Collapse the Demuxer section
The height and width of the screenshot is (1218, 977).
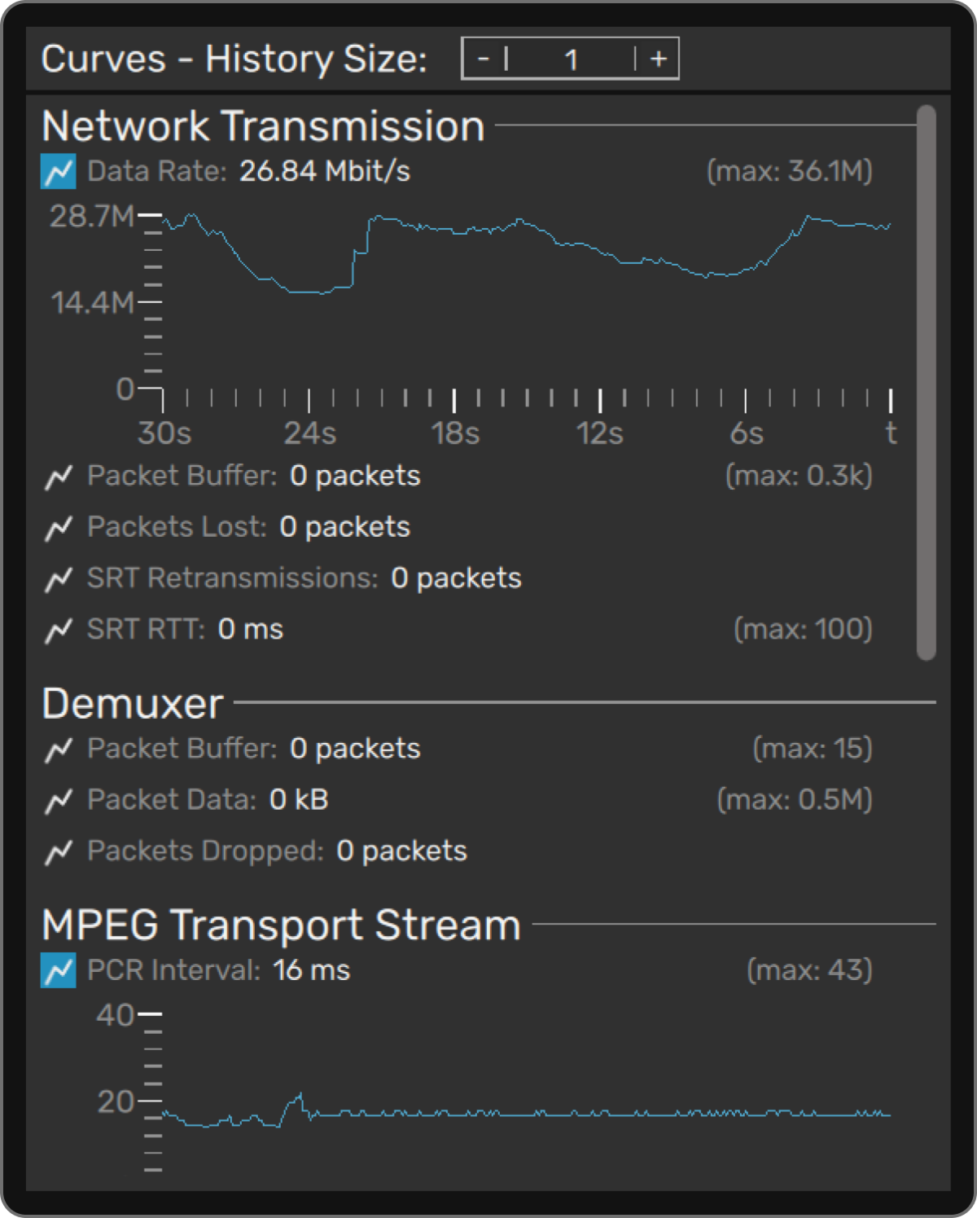[x=132, y=702]
